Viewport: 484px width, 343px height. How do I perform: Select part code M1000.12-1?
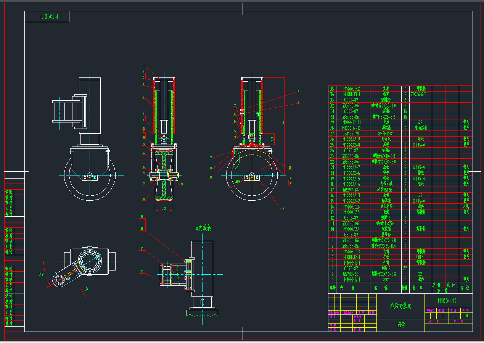[352, 257]
